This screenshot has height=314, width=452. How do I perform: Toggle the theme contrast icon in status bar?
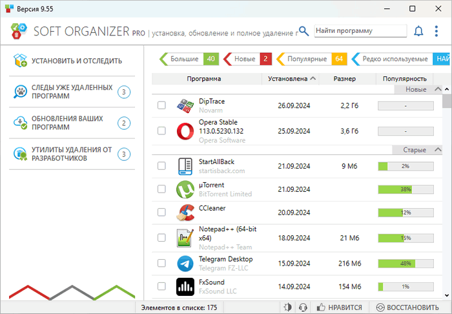pos(288,308)
